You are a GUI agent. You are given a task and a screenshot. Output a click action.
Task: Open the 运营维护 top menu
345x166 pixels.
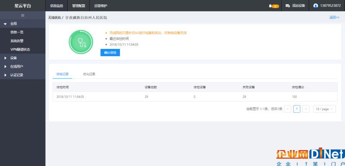coord(100,6)
